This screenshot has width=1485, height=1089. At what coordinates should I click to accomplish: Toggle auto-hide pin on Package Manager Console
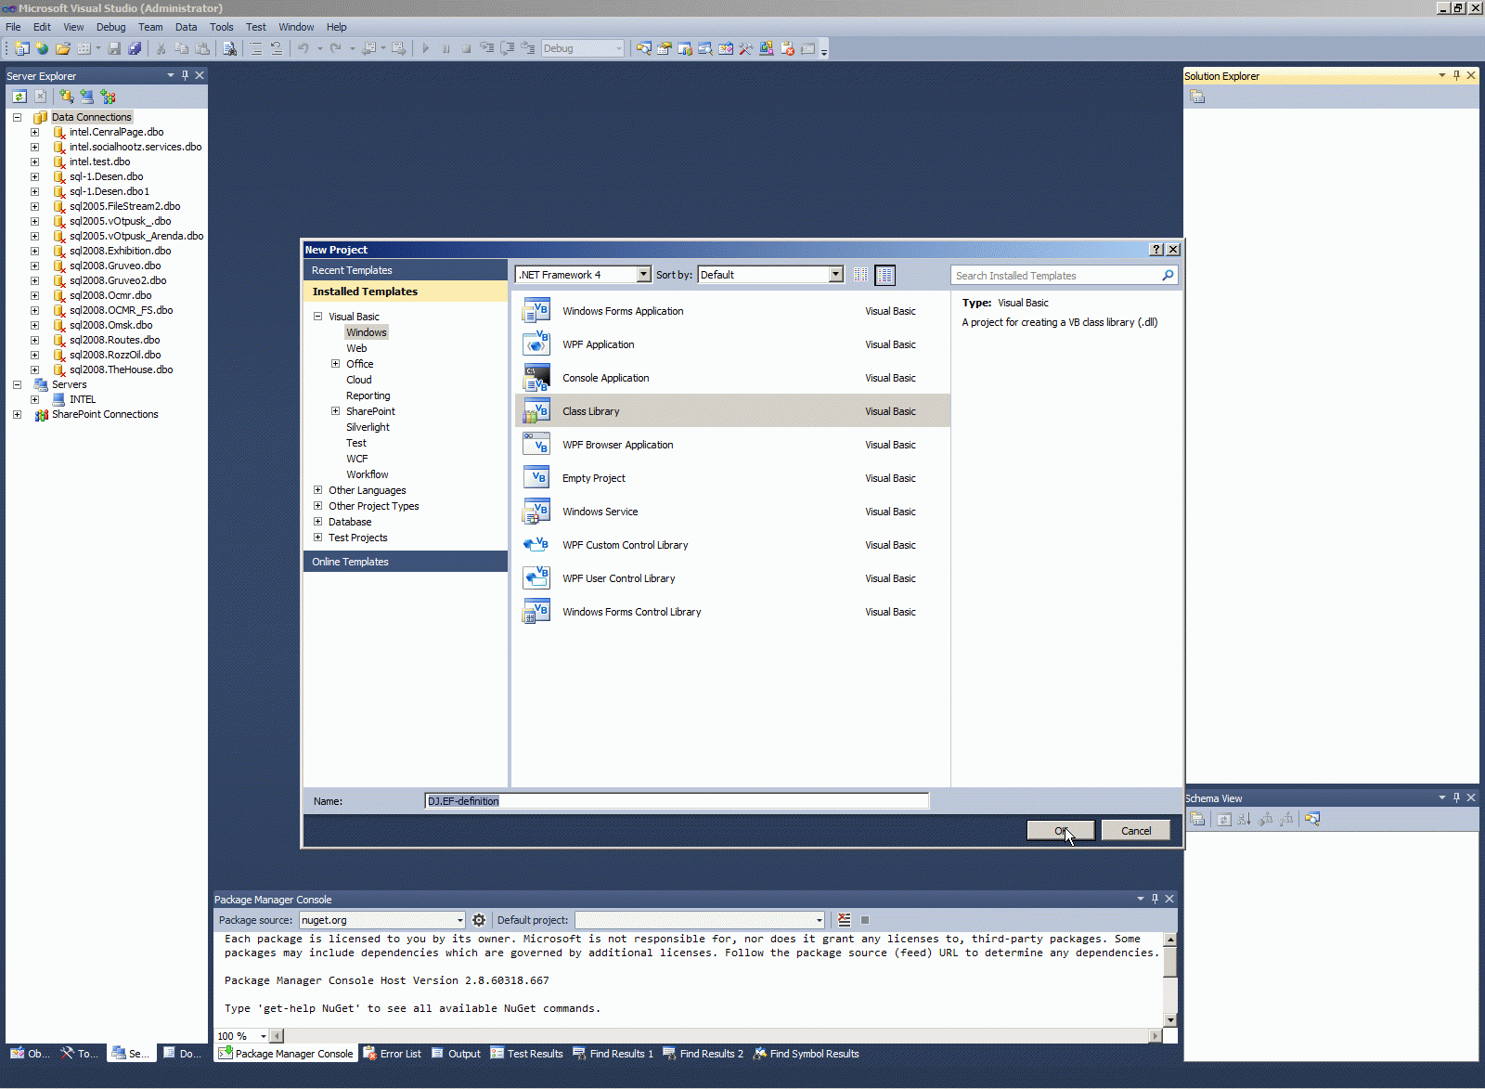(x=1155, y=899)
